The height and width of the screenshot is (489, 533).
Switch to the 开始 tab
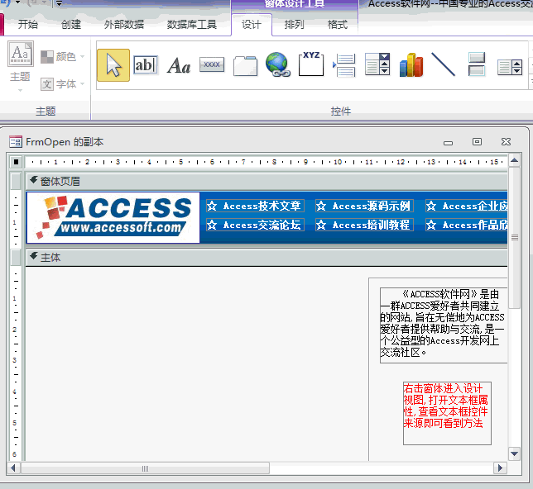28,25
